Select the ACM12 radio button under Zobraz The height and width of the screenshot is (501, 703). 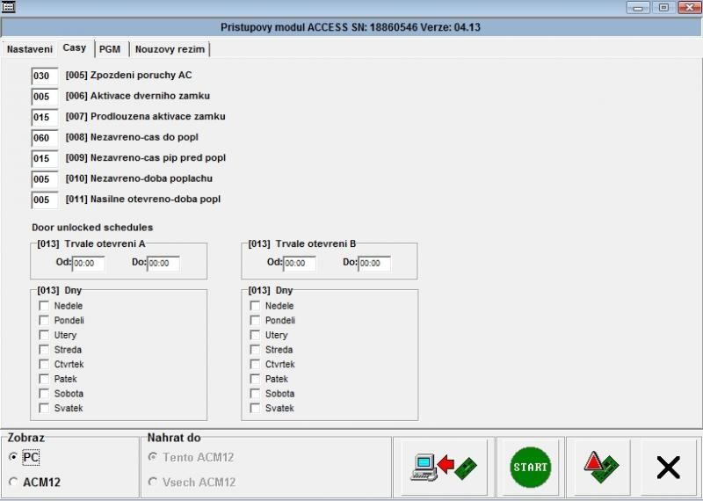click(13, 482)
